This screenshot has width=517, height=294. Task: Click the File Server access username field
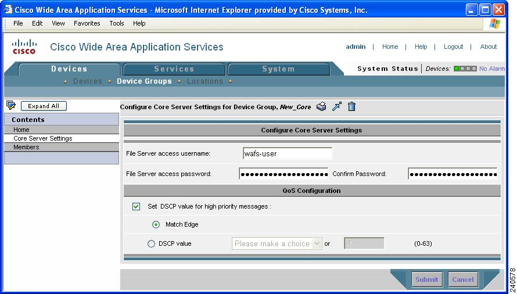click(287, 153)
